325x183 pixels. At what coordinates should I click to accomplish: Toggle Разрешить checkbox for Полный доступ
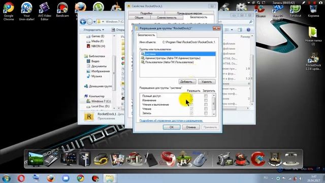[191, 96]
